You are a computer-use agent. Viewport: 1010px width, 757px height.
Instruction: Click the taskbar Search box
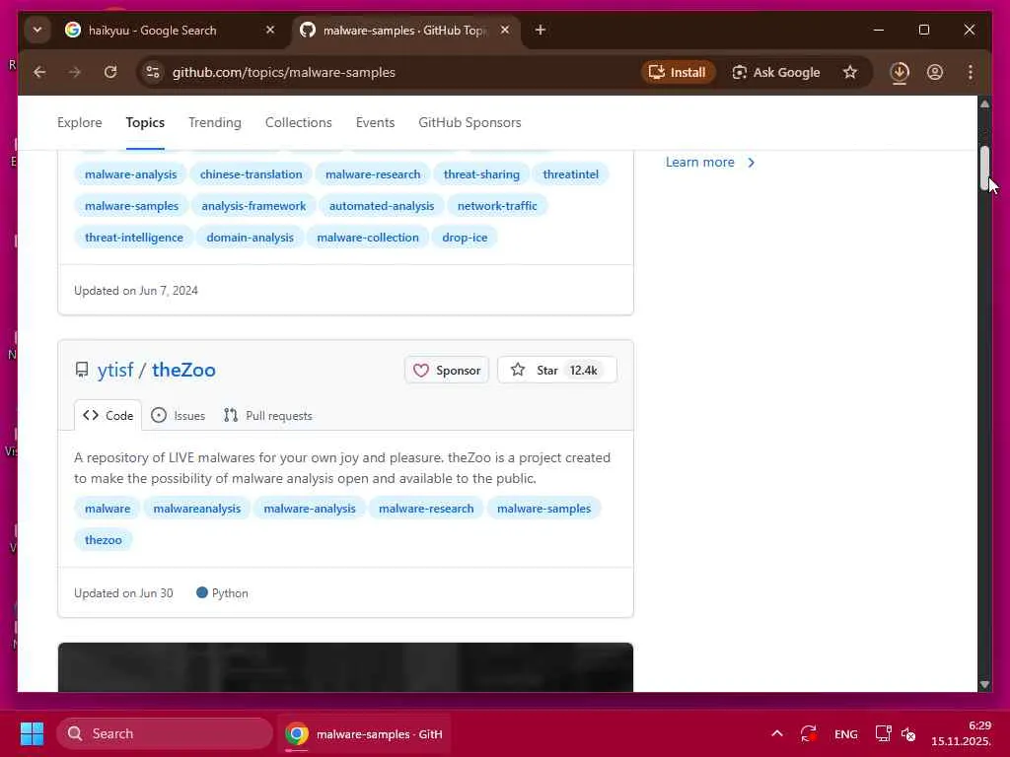pyautogui.click(x=165, y=733)
